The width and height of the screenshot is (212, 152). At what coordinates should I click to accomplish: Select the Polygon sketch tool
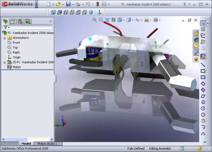tap(203, 102)
